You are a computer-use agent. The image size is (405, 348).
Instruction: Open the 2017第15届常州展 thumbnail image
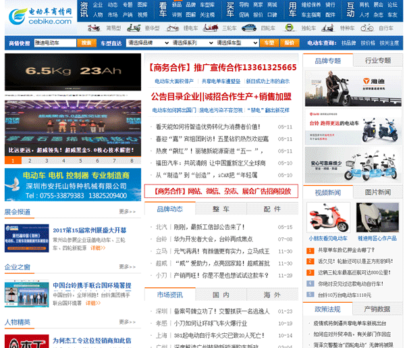[x=26, y=238]
